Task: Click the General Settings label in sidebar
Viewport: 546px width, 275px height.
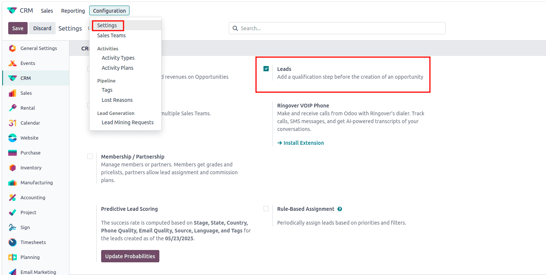Action: [x=39, y=48]
